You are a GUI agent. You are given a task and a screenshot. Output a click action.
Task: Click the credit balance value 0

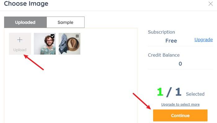(180, 64)
